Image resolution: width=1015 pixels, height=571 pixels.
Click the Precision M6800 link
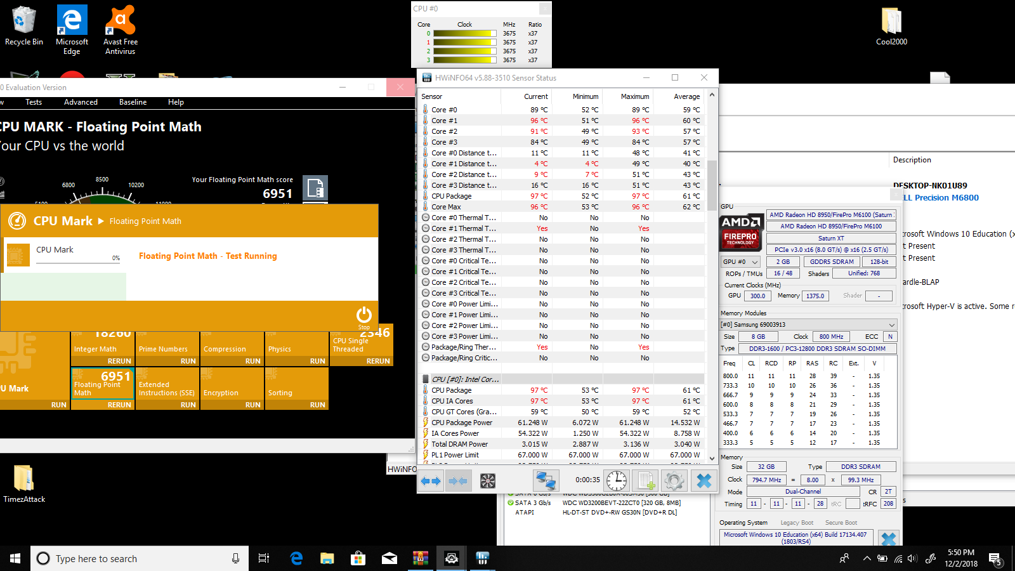946,198
